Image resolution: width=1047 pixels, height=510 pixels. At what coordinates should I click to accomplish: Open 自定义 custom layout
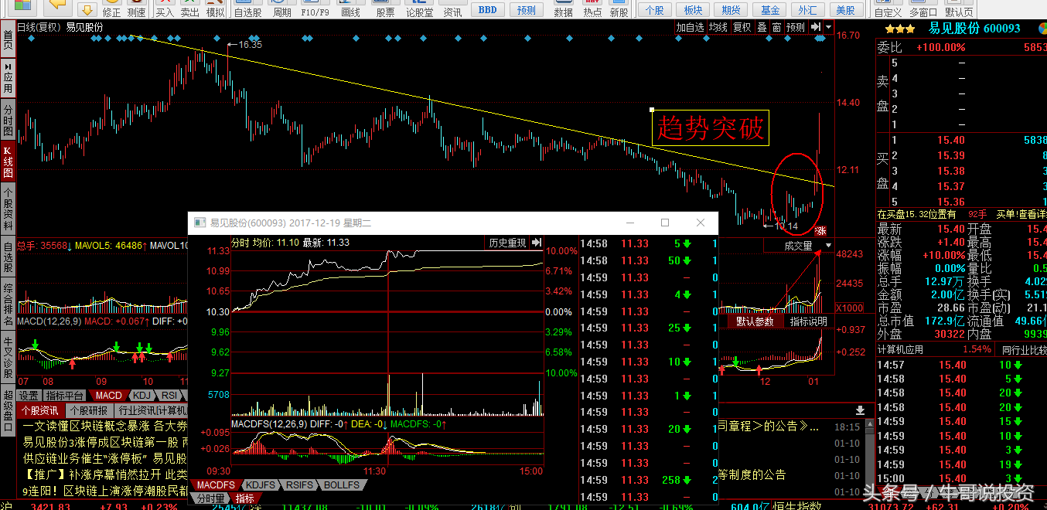(888, 9)
